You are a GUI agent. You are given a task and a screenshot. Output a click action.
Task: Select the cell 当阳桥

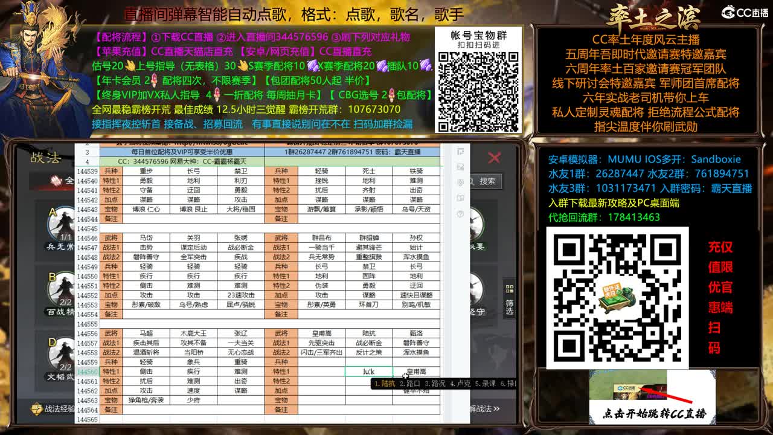[x=193, y=352]
